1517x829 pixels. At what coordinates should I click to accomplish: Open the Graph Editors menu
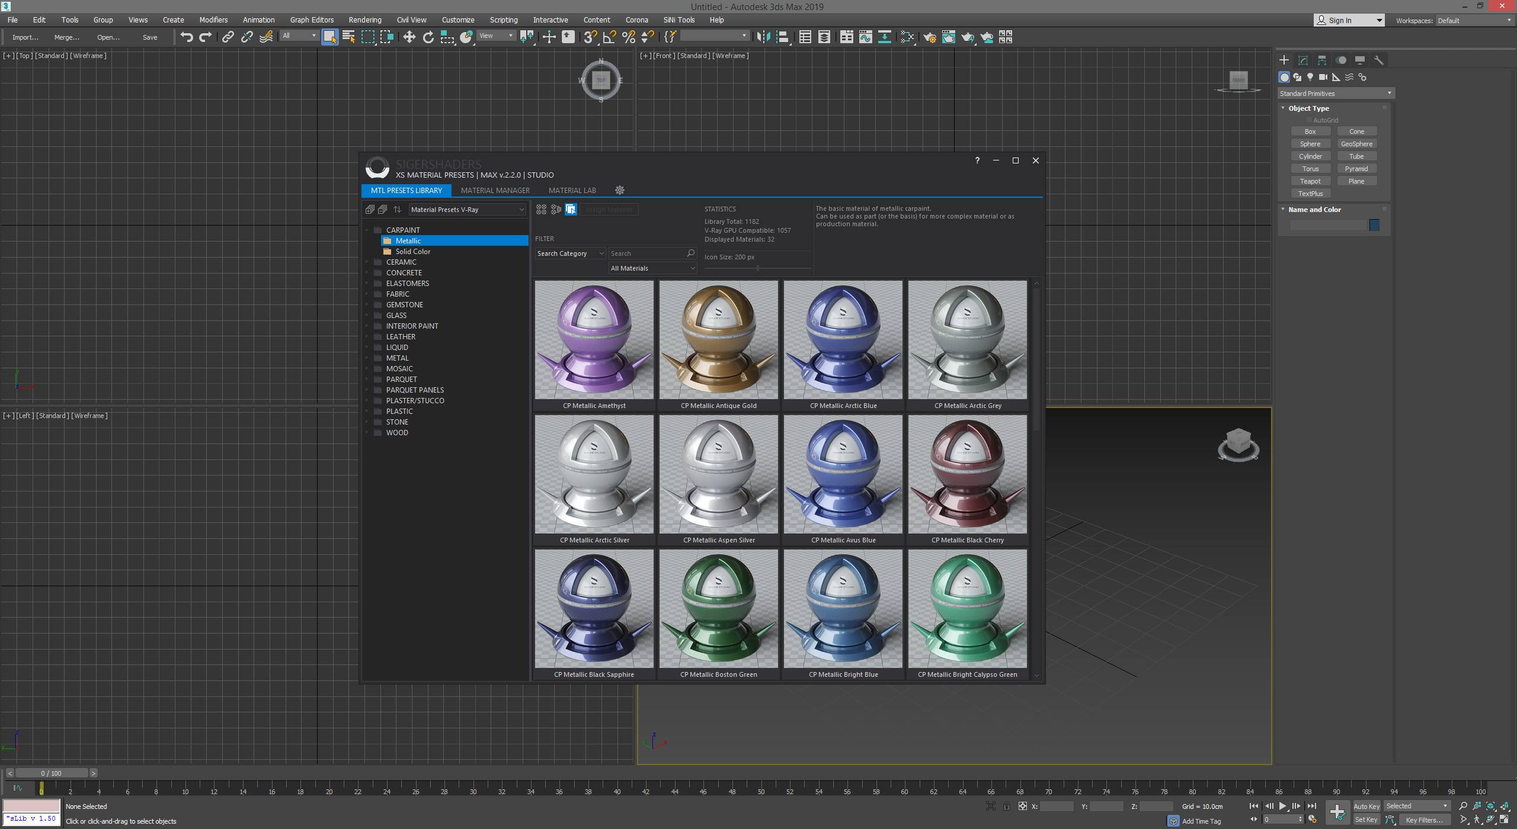point(312,20)
